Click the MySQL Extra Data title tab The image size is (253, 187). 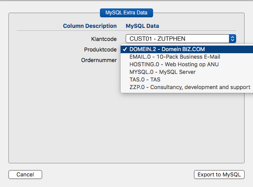[126, 13]
